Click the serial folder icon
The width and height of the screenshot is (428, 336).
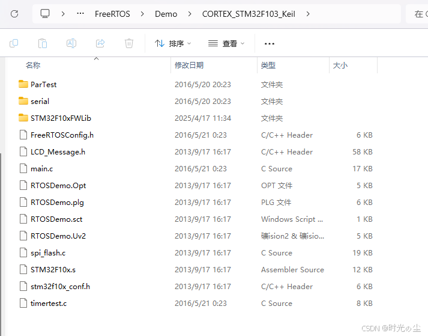coord(23,101)
